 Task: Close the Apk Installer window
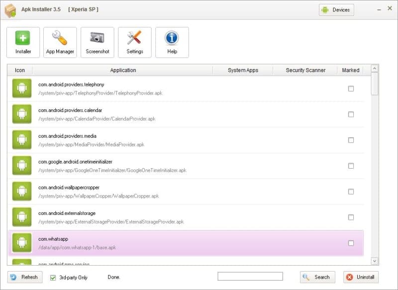coord(390,8)
